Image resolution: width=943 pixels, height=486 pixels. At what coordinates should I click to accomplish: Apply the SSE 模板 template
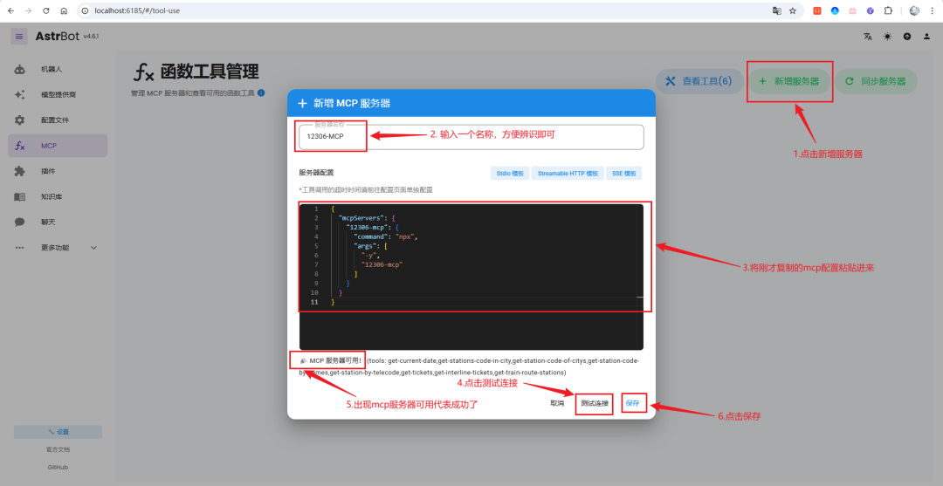(x=623, y=173)
